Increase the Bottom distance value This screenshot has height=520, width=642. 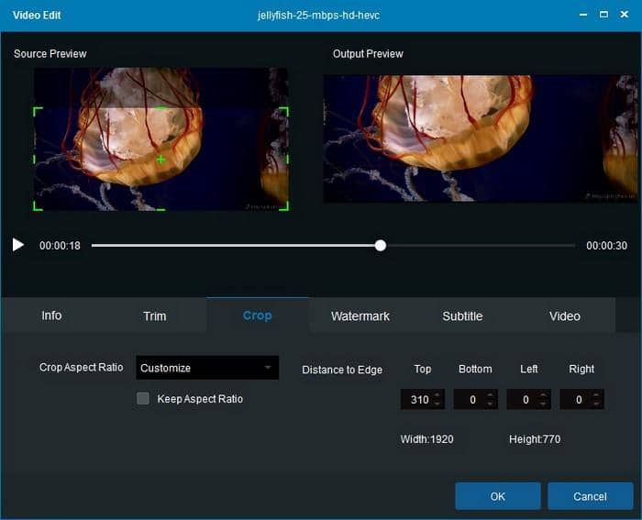coord(490,395)
